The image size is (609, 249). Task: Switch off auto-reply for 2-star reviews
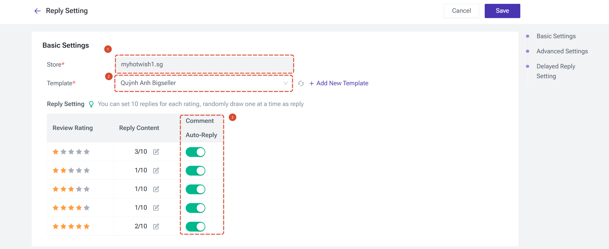pos(195,171)
